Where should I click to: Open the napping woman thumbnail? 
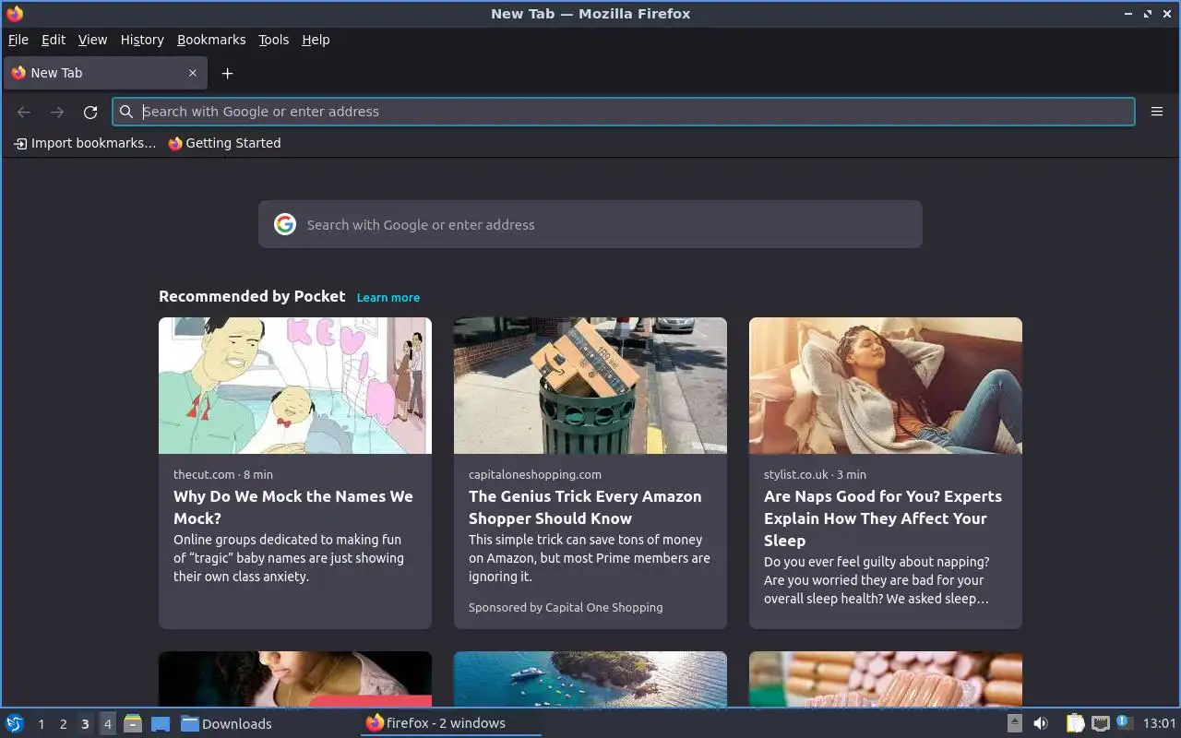886,386
